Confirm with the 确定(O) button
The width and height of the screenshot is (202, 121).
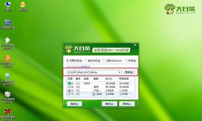coord(109,104)
